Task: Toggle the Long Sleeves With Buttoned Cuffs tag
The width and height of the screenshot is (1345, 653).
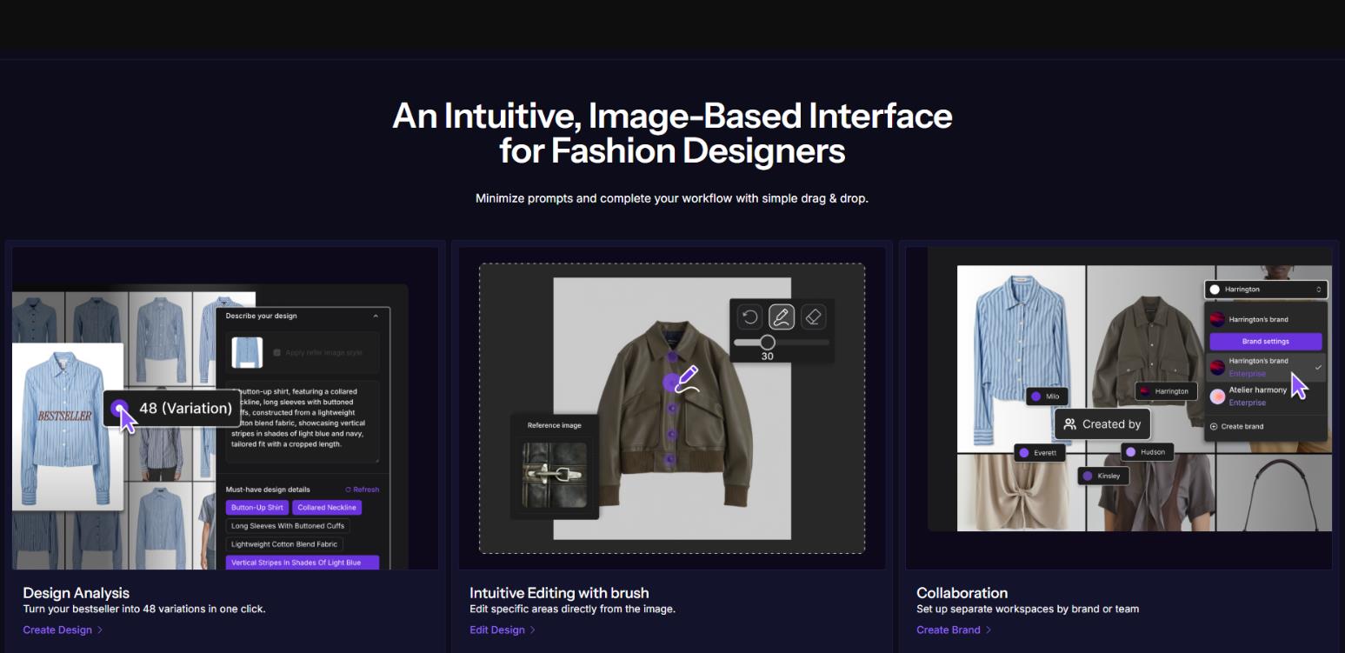Action: pyautogui.click(x=288, y=526)
